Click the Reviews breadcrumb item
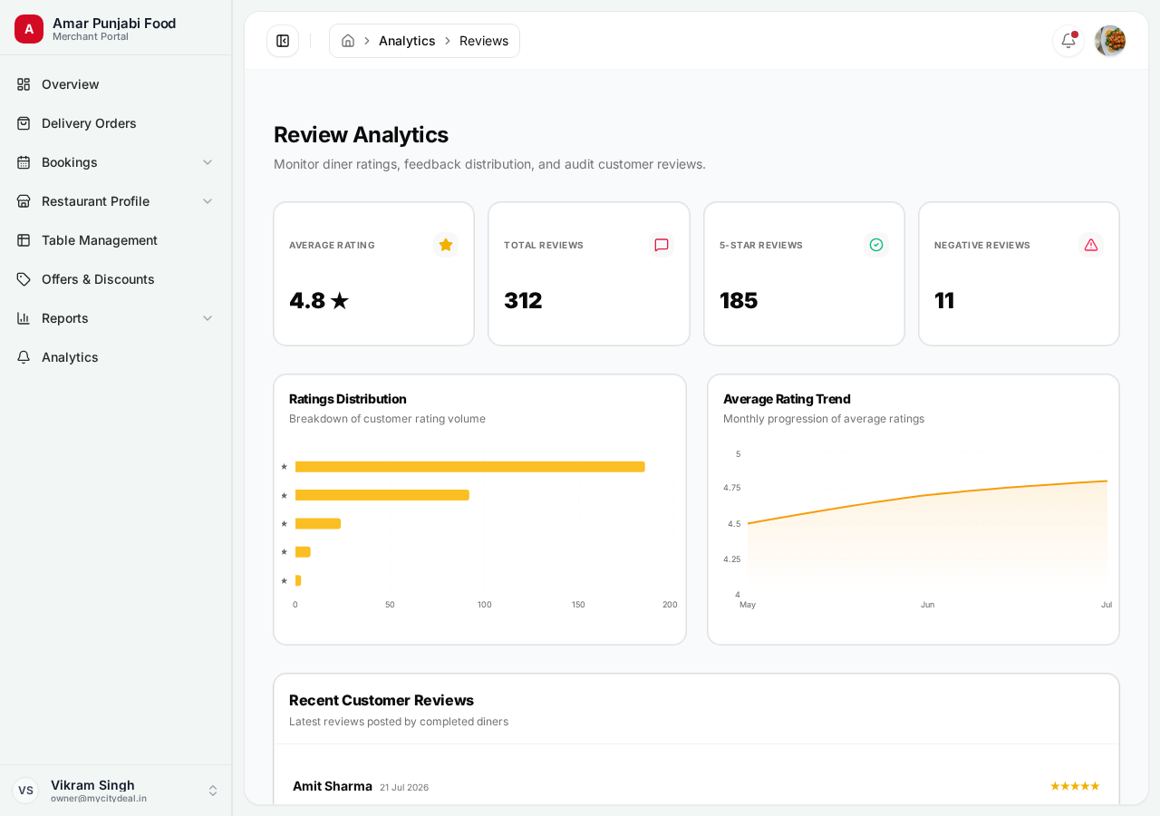The image size is (1160, 816). coord(484,41)
